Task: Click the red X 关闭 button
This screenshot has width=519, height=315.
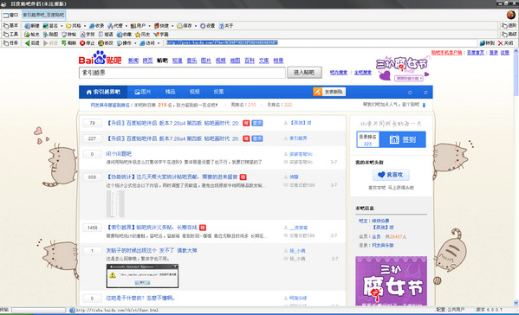Action: (505, 43)
